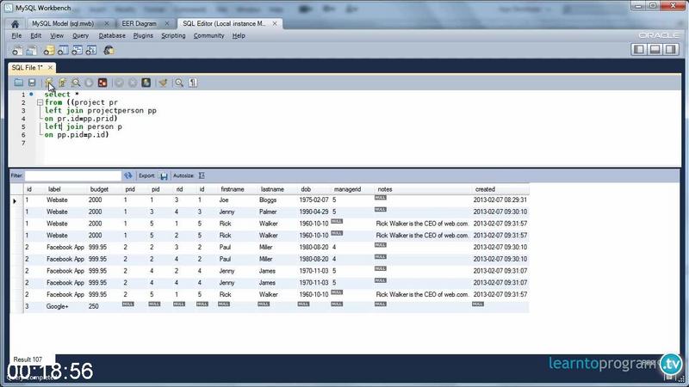Open the Help menu

239,35
